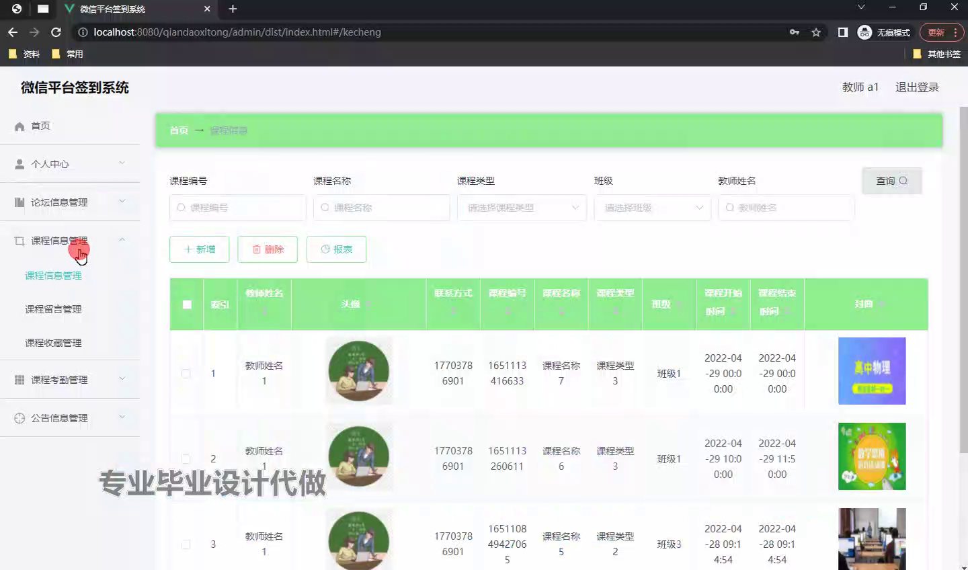Sort by 封面 column header
The image size is (968, 570).
click(x=866, y=304)
